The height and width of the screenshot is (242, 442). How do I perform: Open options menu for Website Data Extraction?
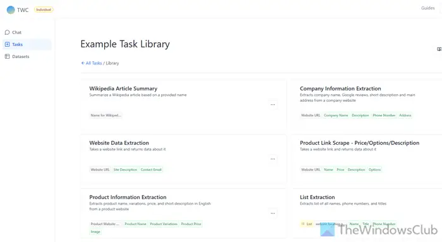273,159
